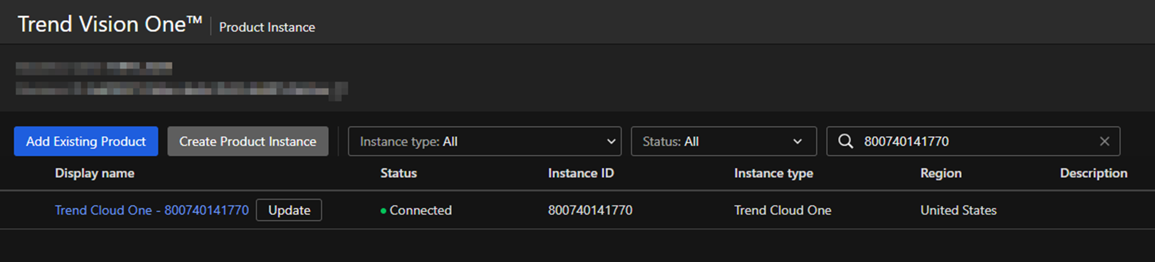Click the Trend Vision One title
This screenshot has width=1155, height=262.
coord(110,24)
